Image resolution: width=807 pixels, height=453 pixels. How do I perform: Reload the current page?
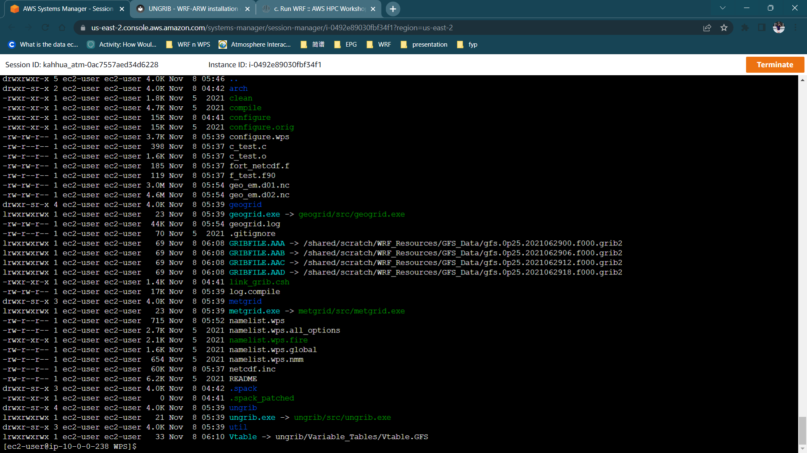coord(45,28)
